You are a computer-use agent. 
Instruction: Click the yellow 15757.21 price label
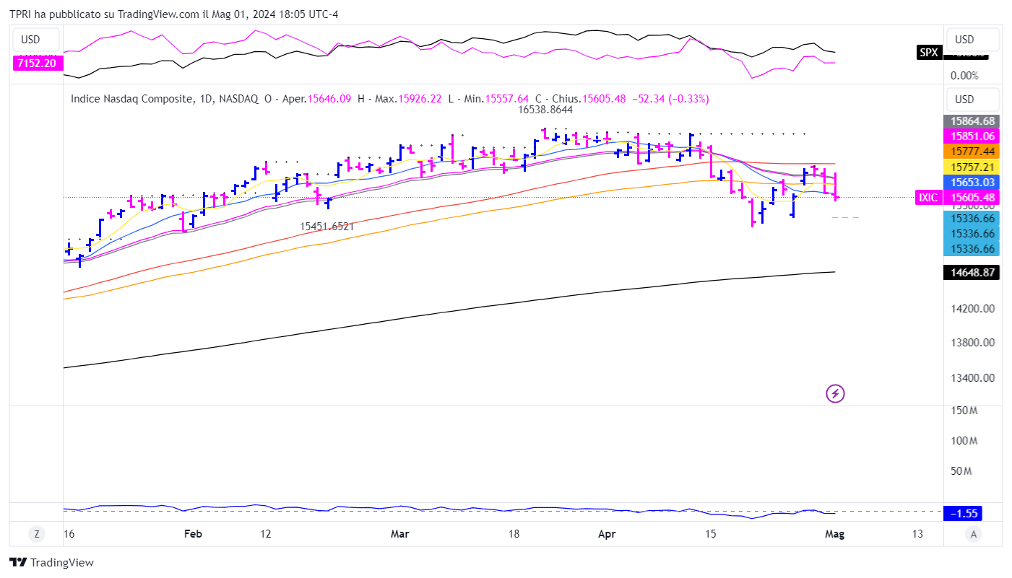point(972,167)
